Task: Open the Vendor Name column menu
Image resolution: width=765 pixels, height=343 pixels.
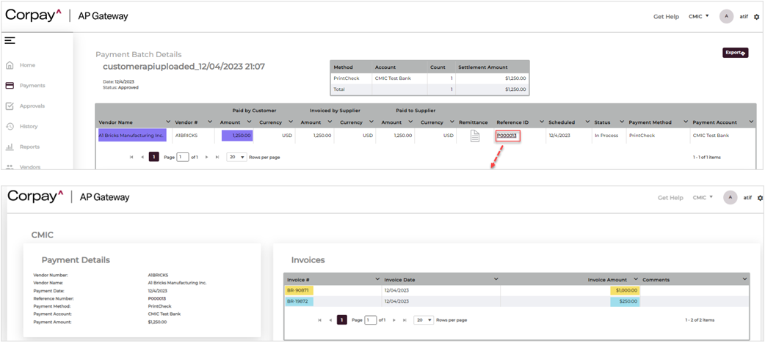Action: pos(168,122)
